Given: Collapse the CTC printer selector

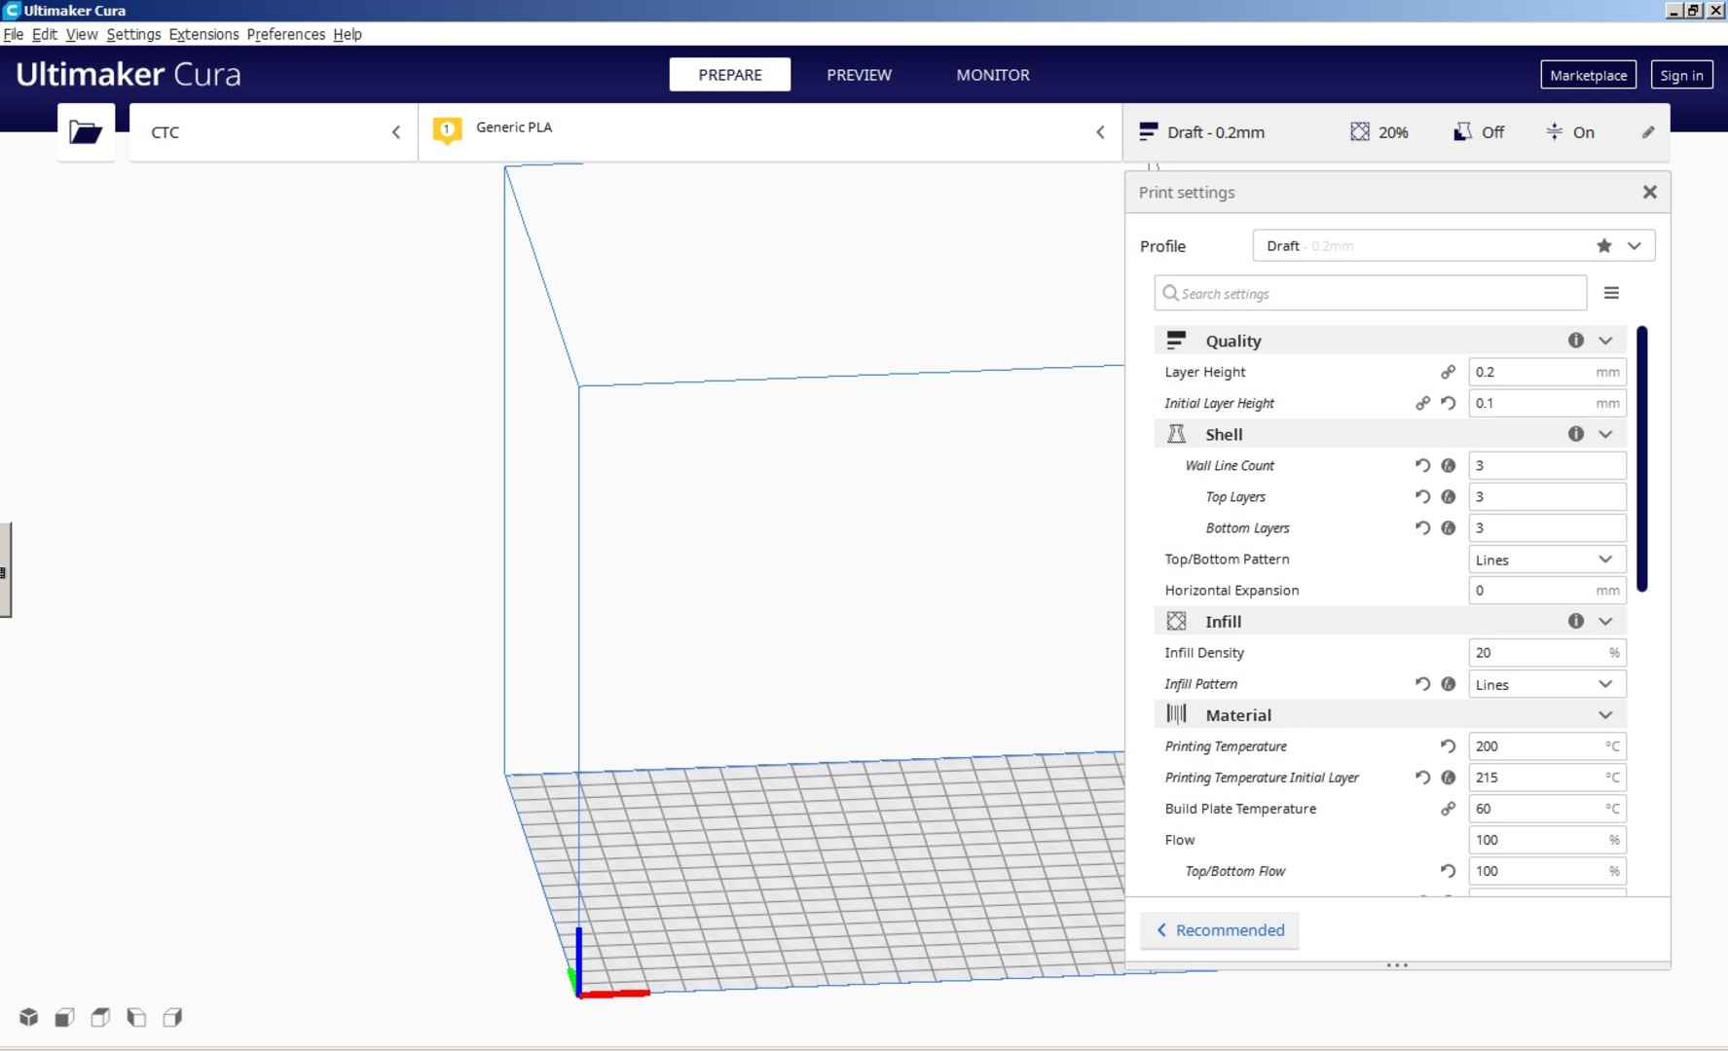Looking at the screenshot, I should pyautogui.click(x=396, y=132).
